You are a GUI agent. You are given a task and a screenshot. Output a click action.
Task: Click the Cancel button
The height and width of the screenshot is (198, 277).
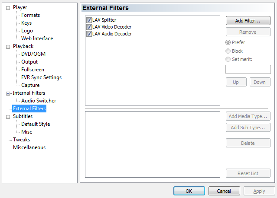coord(224,191)
